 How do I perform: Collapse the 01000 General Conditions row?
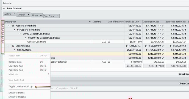point(20,34)
